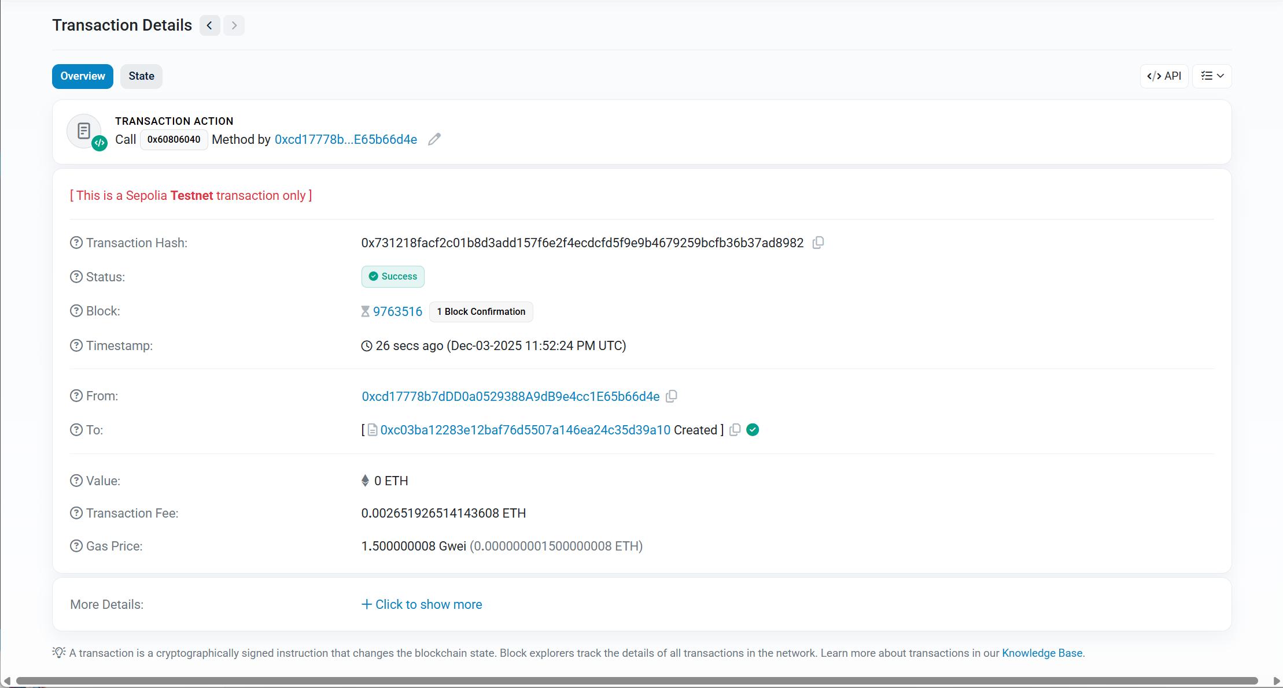
Task: Click the help icon next to Transaction Hash
Action: [x=76, y=243]
